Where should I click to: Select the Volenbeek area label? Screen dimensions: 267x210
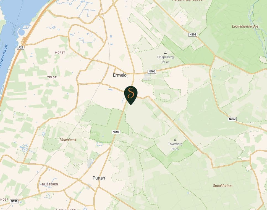[x=68, y=140]
